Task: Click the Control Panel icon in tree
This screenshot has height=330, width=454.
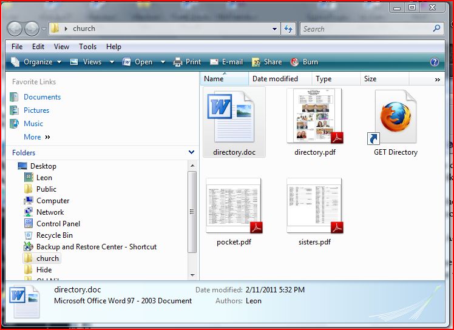Action: [x=29, y=223]
